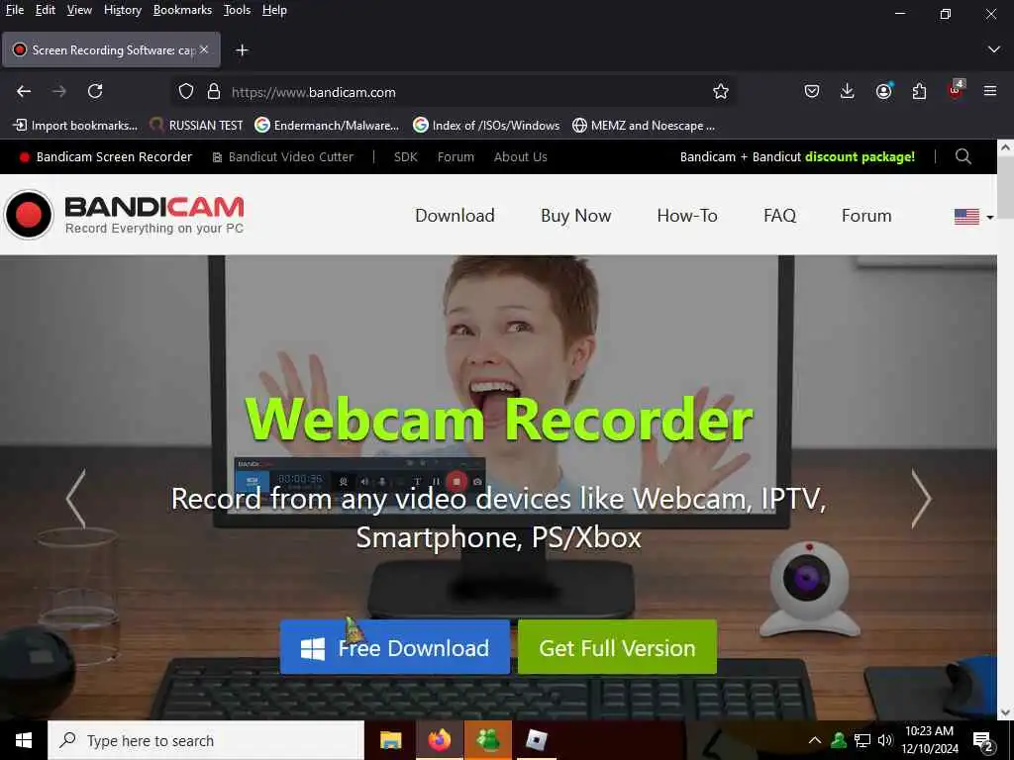Image resolution: width=1014 pixels, height=760 pixels.
Task: Open the History menu
Action: coord(123,10)
